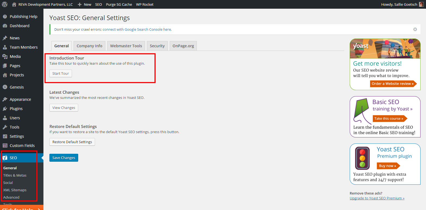Click the WordPress logo icon
The height and width of the screenshot is (210, 426).
point(5,4)
